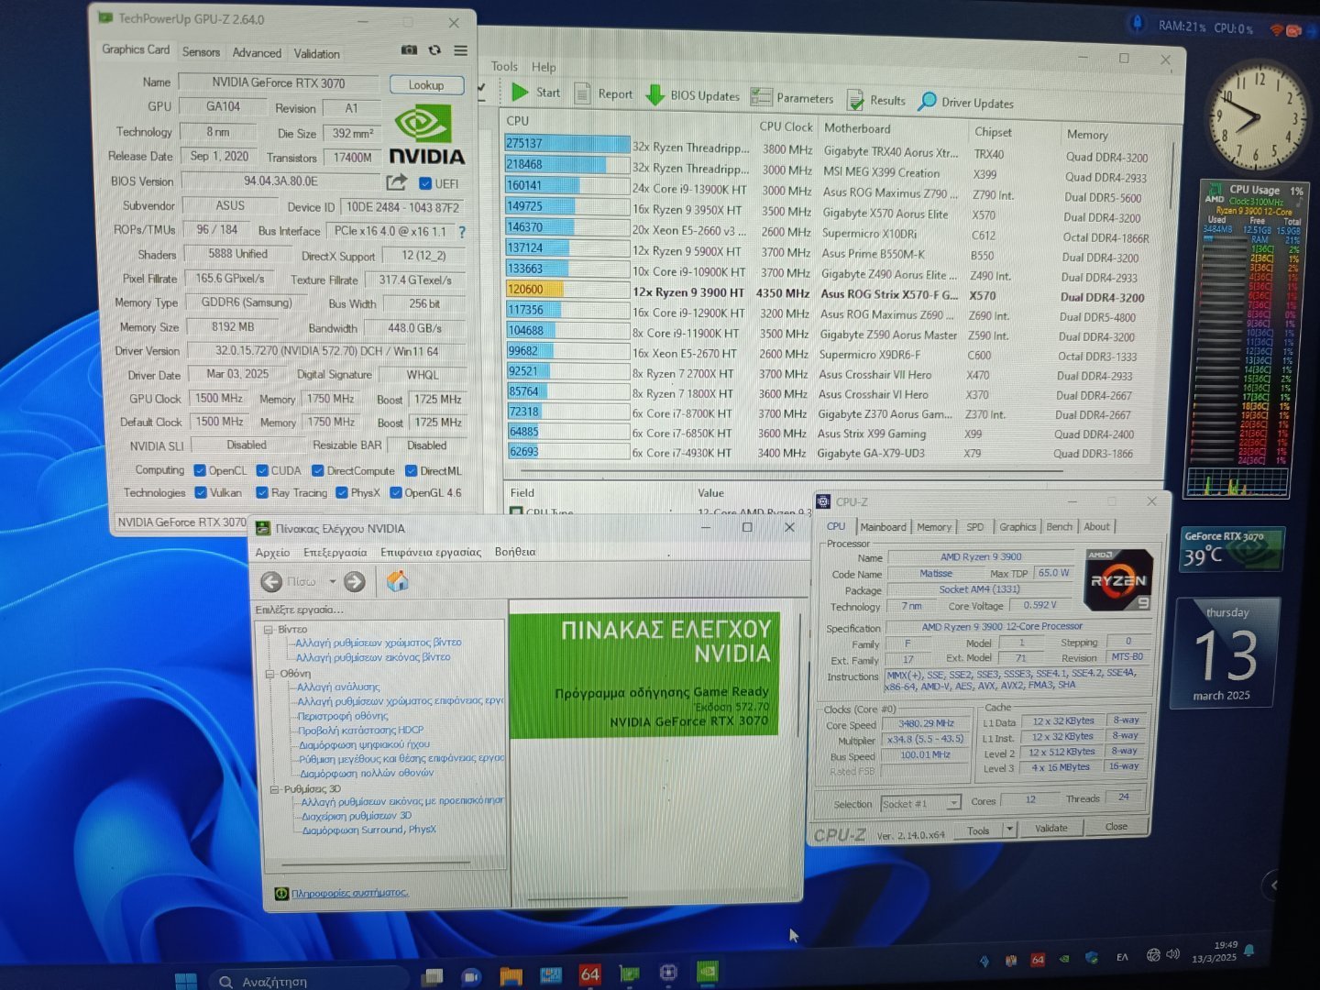Viewport: 1320px width, 990px height.
Task: Open the SPD tab in CPU-Z
Action: [x=975, y=527]
